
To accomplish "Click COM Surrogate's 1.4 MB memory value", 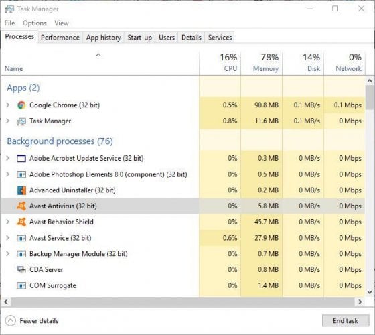I will (268, 285).
